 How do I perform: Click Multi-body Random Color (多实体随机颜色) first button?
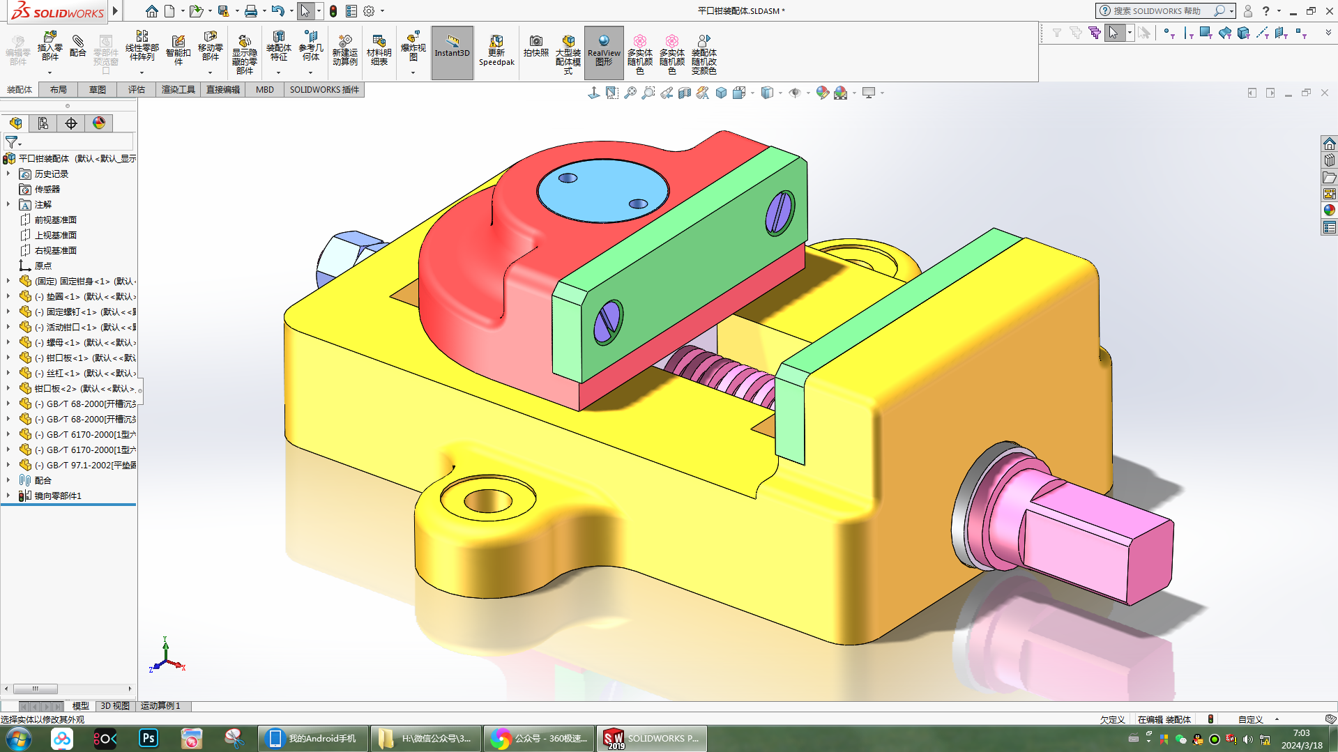[x=639, y=54]
